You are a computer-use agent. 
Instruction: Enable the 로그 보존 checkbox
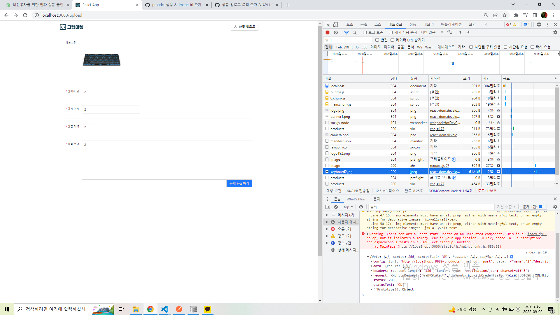365,32
